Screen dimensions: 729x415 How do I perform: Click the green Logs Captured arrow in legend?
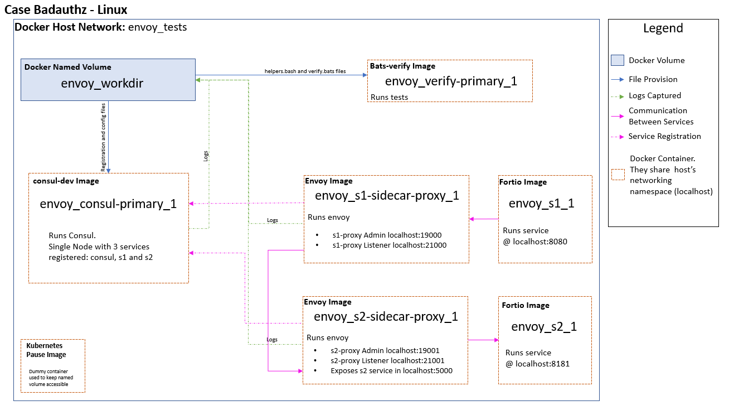pyautogui.click(x=618, y=96)
